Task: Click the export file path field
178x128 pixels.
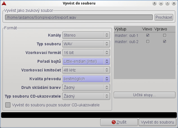Action: [x=79, y=17]
